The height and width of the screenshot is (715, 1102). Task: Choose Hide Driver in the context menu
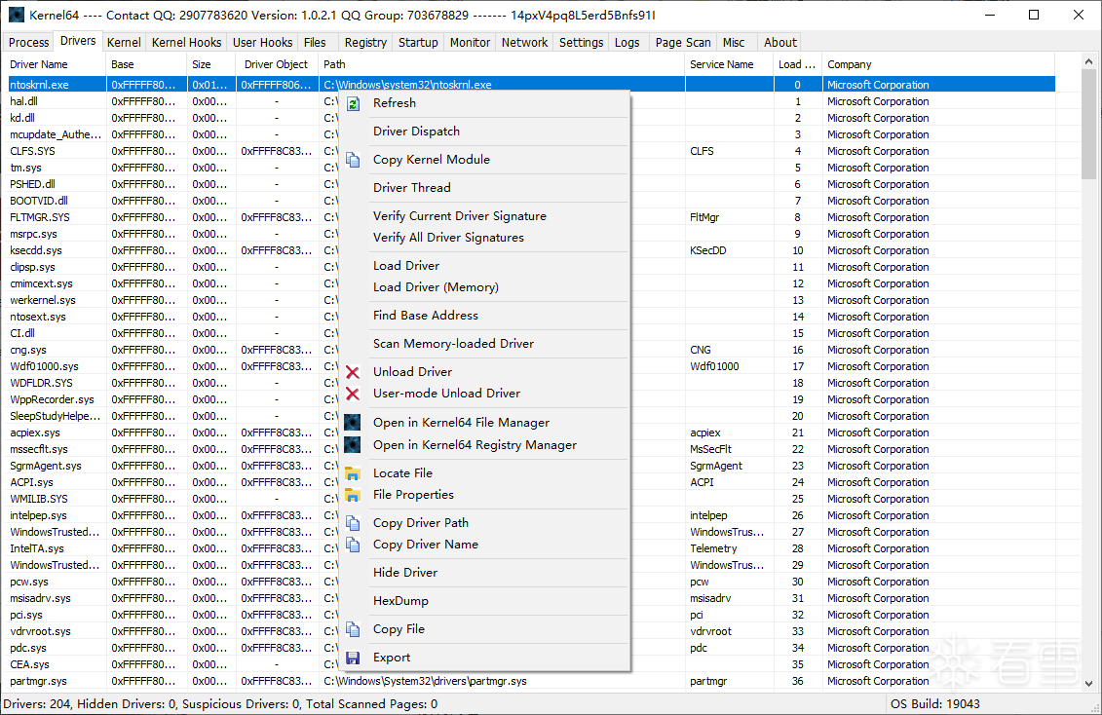click(x=405, y=573)
